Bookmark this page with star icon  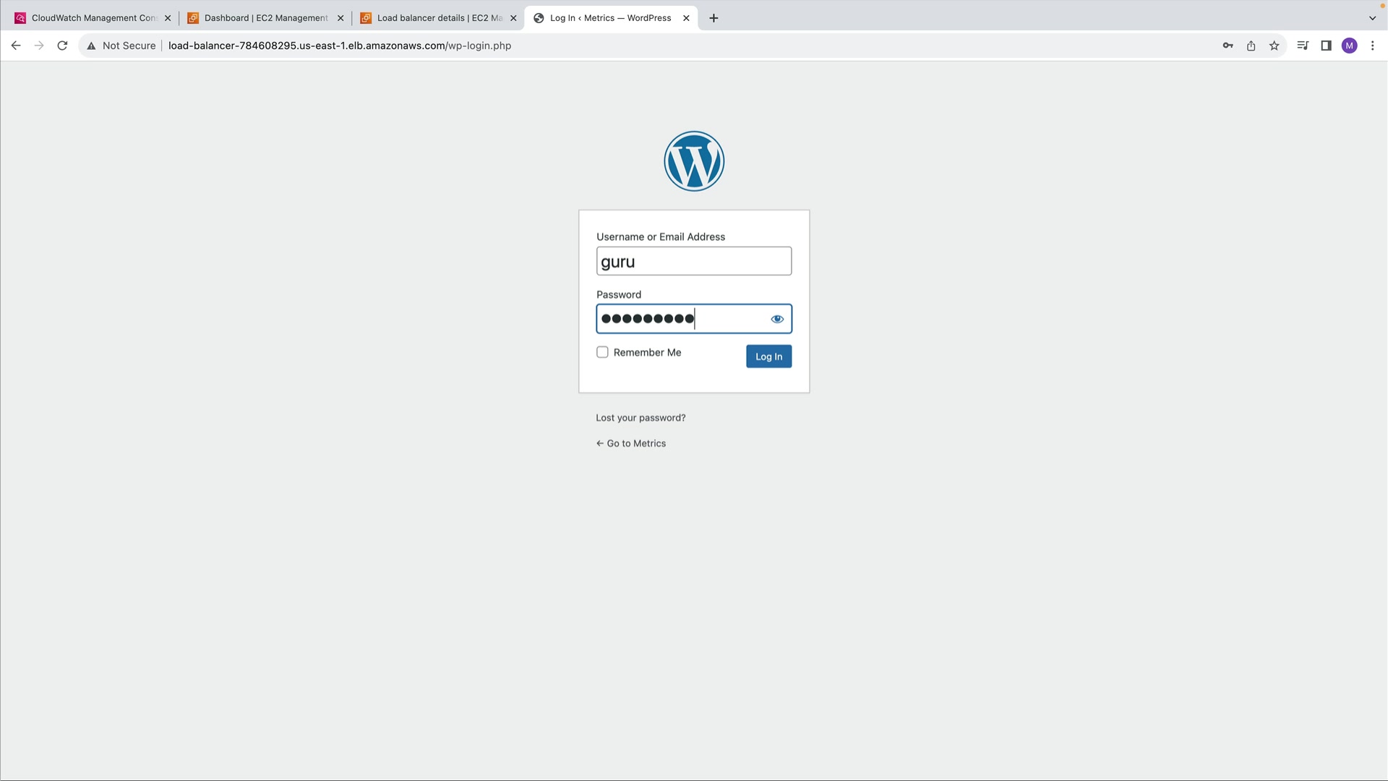pos(1274,46)
